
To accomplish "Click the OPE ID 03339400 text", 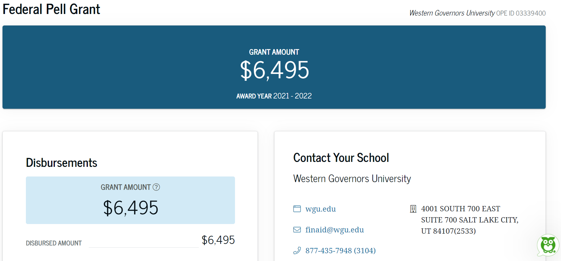I will click(521, 13).
